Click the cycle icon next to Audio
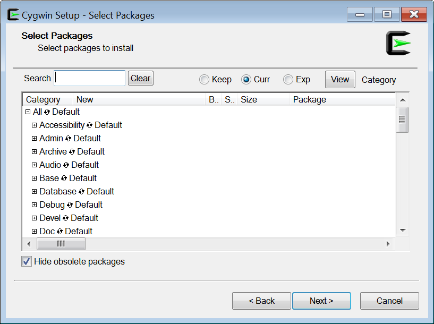 click(x=66, y=165)
